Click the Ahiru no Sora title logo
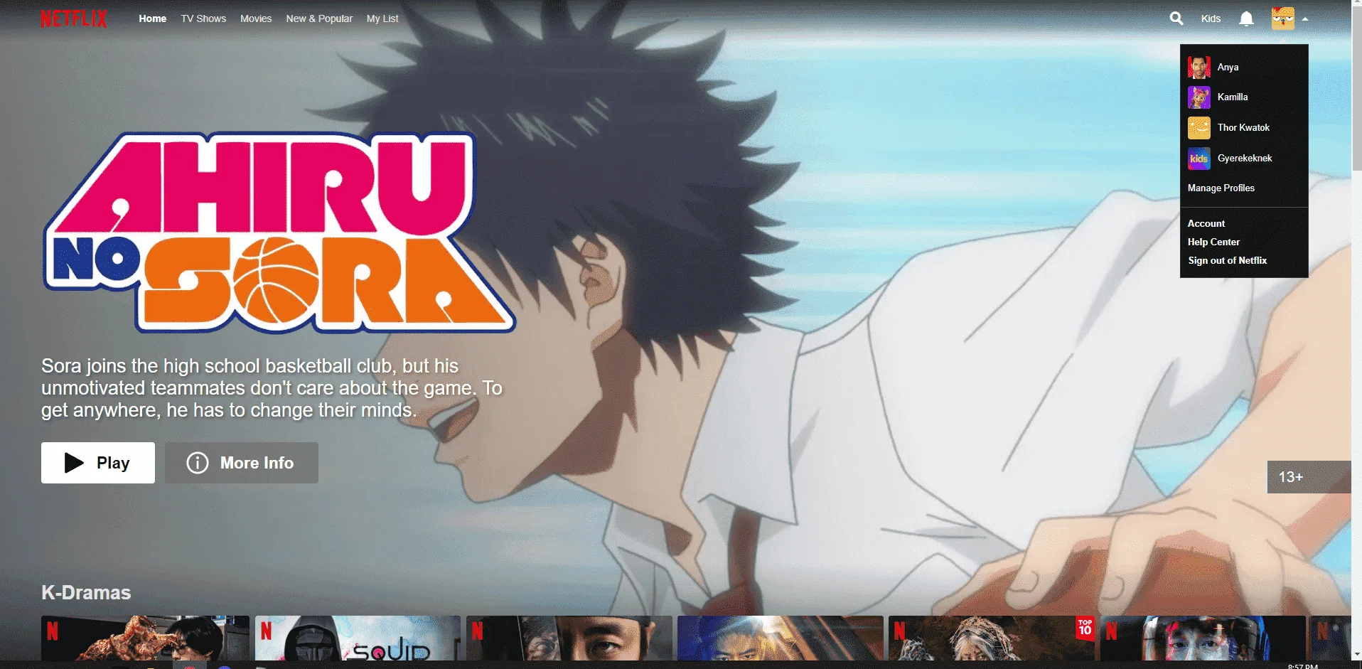The height and width of the screenshot is (669, 1362). pyautogui.click(x=279, y=232)
